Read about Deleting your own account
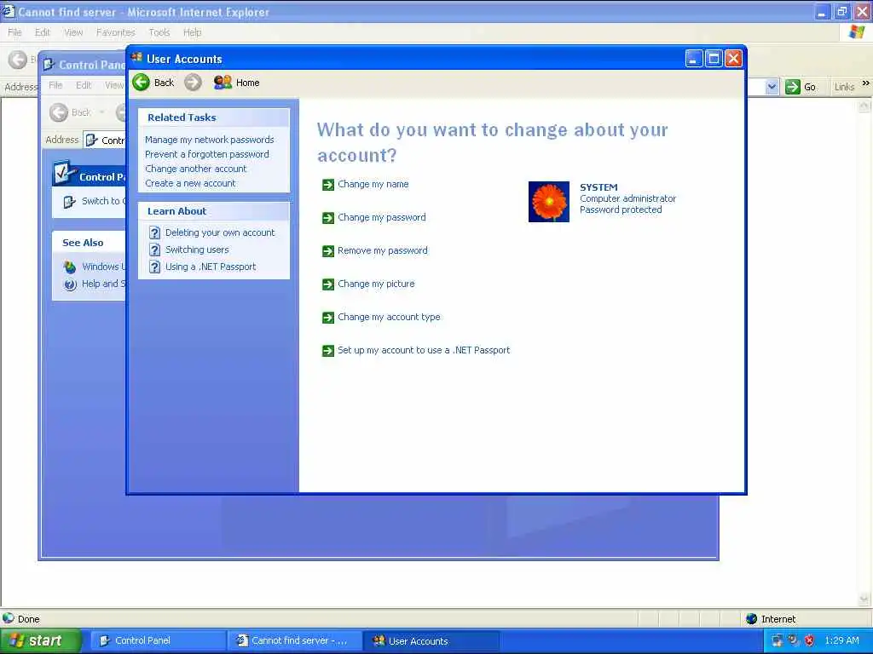873x654 pixels. point(220,232)
